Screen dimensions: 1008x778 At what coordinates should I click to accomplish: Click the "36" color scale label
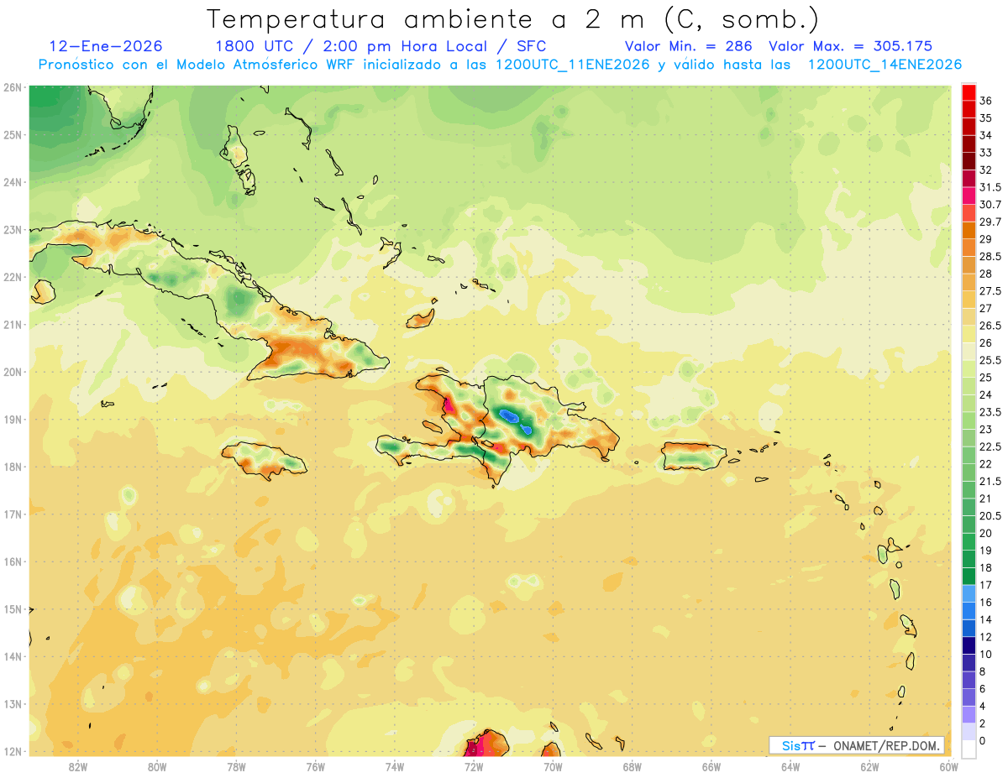(986, 100)
